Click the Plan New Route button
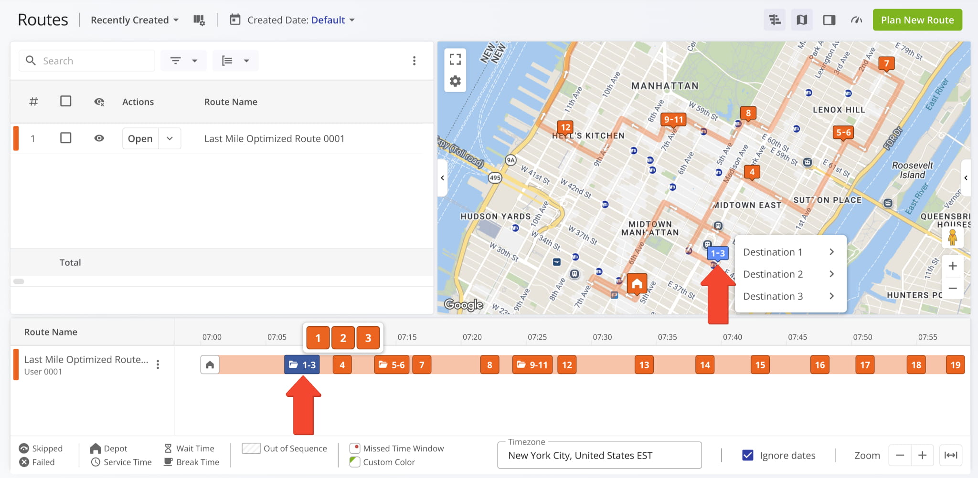978x478 pixels. 917,20
